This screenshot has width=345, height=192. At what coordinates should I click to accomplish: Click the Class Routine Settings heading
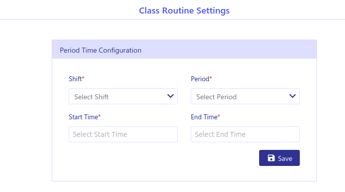click(184, 11)
